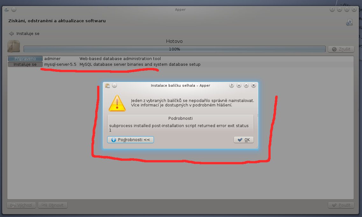Screen dimensions: 362x217
Task: Confirm the error dialog with OK
Action: click(x=244, y=139)
